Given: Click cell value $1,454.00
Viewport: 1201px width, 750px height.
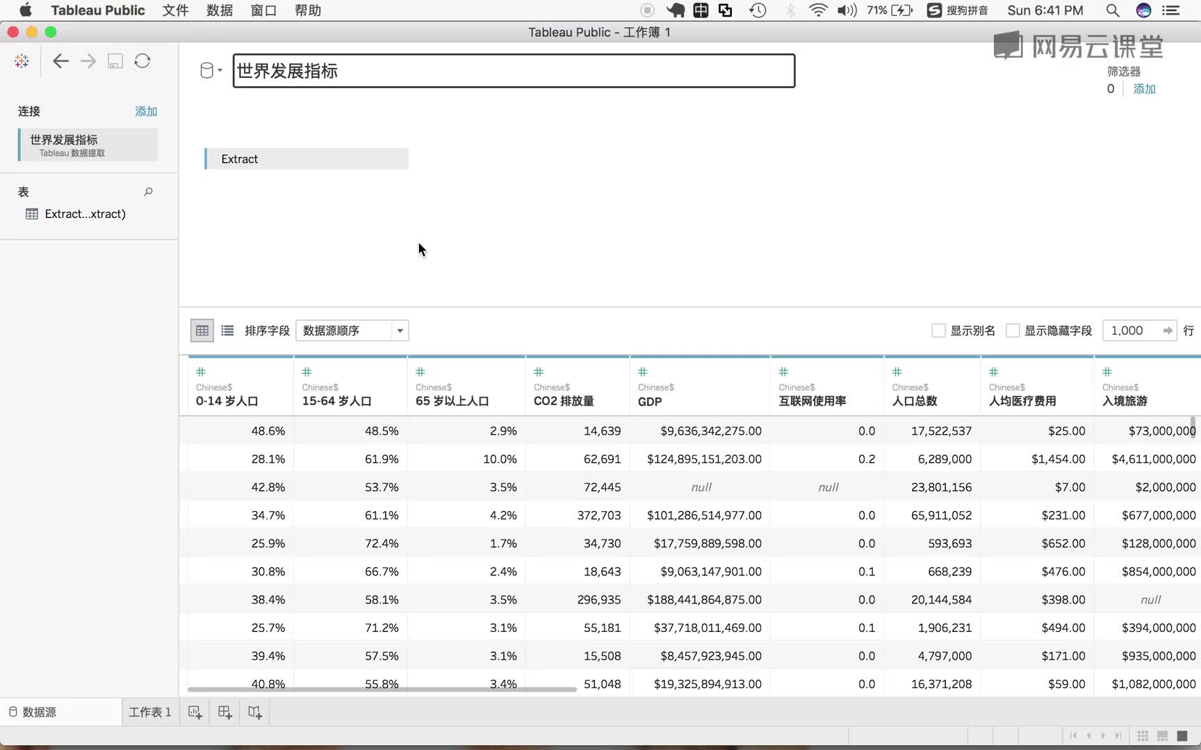Looking at the screenshot, I should coord(1058,459).
